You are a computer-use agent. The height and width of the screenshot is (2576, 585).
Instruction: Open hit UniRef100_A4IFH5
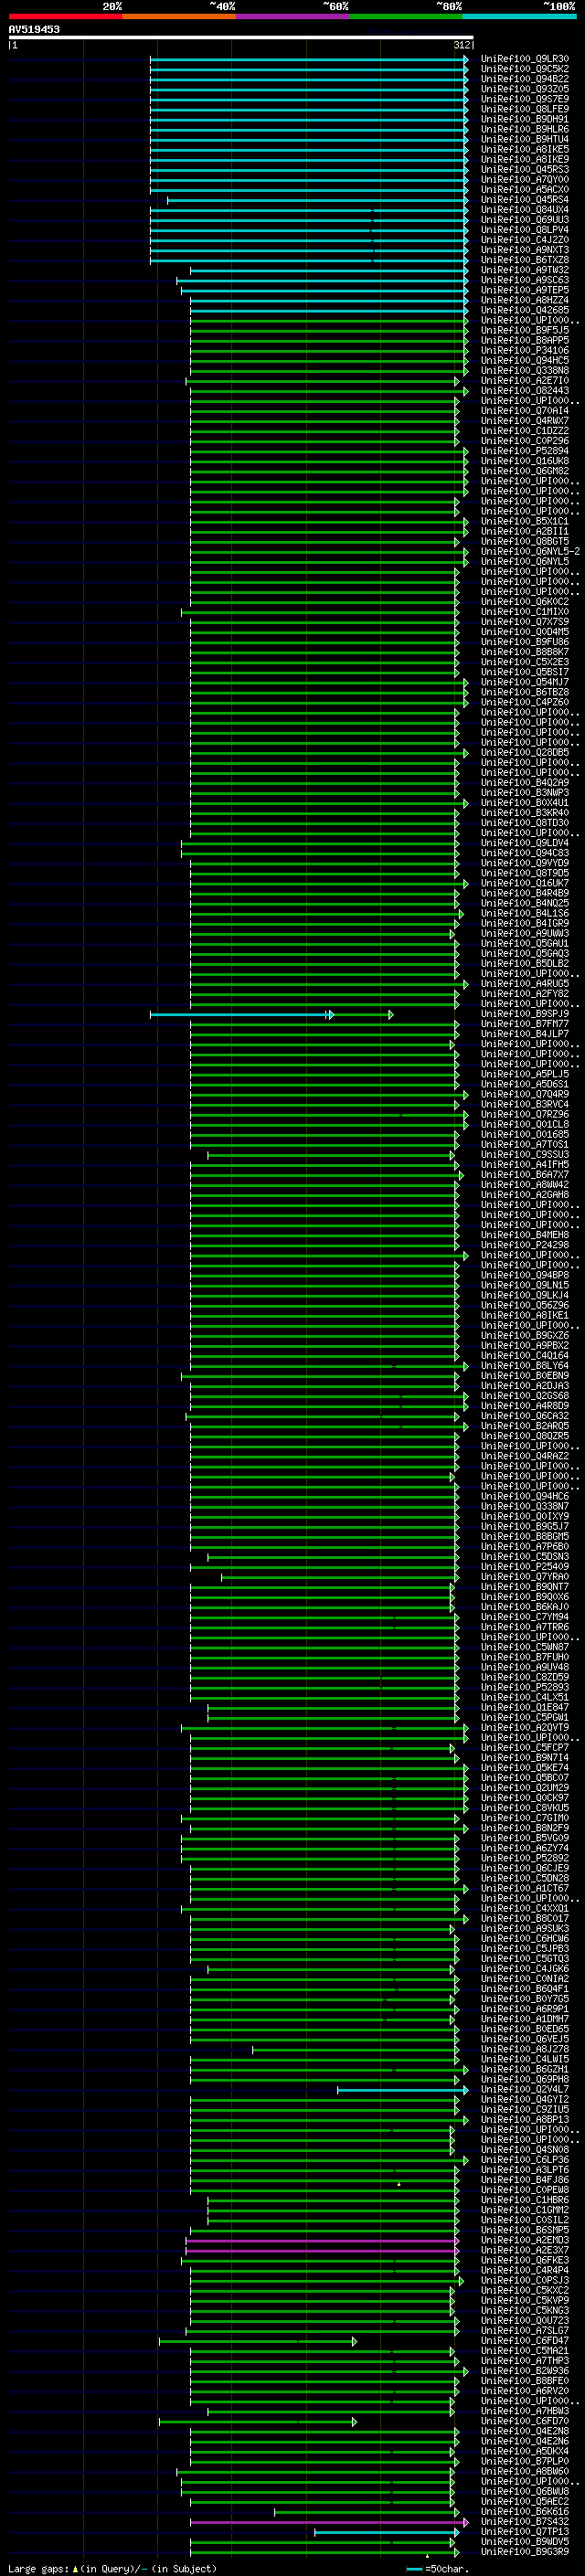click(x=525, y=1165)
